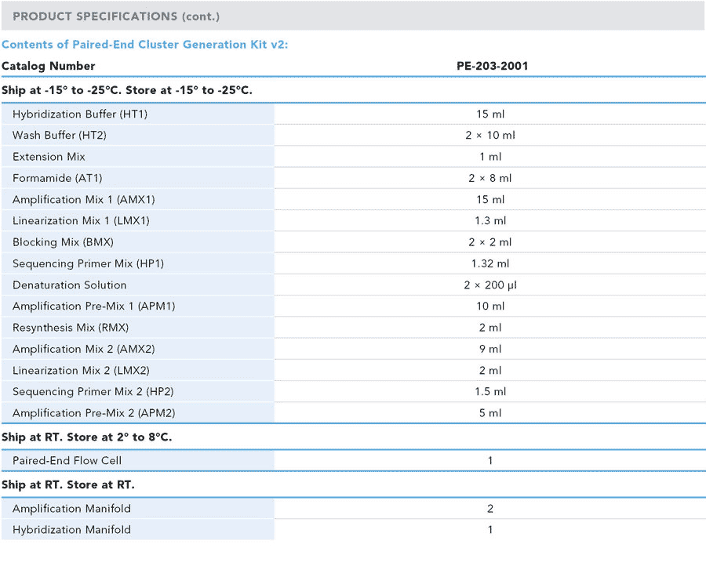Click the 'Hybridization Buffer (HT1)' row label

(x=80, y=114)
